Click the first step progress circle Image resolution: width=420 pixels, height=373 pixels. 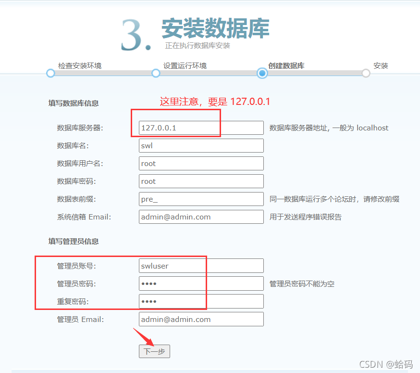click(50, 73)
